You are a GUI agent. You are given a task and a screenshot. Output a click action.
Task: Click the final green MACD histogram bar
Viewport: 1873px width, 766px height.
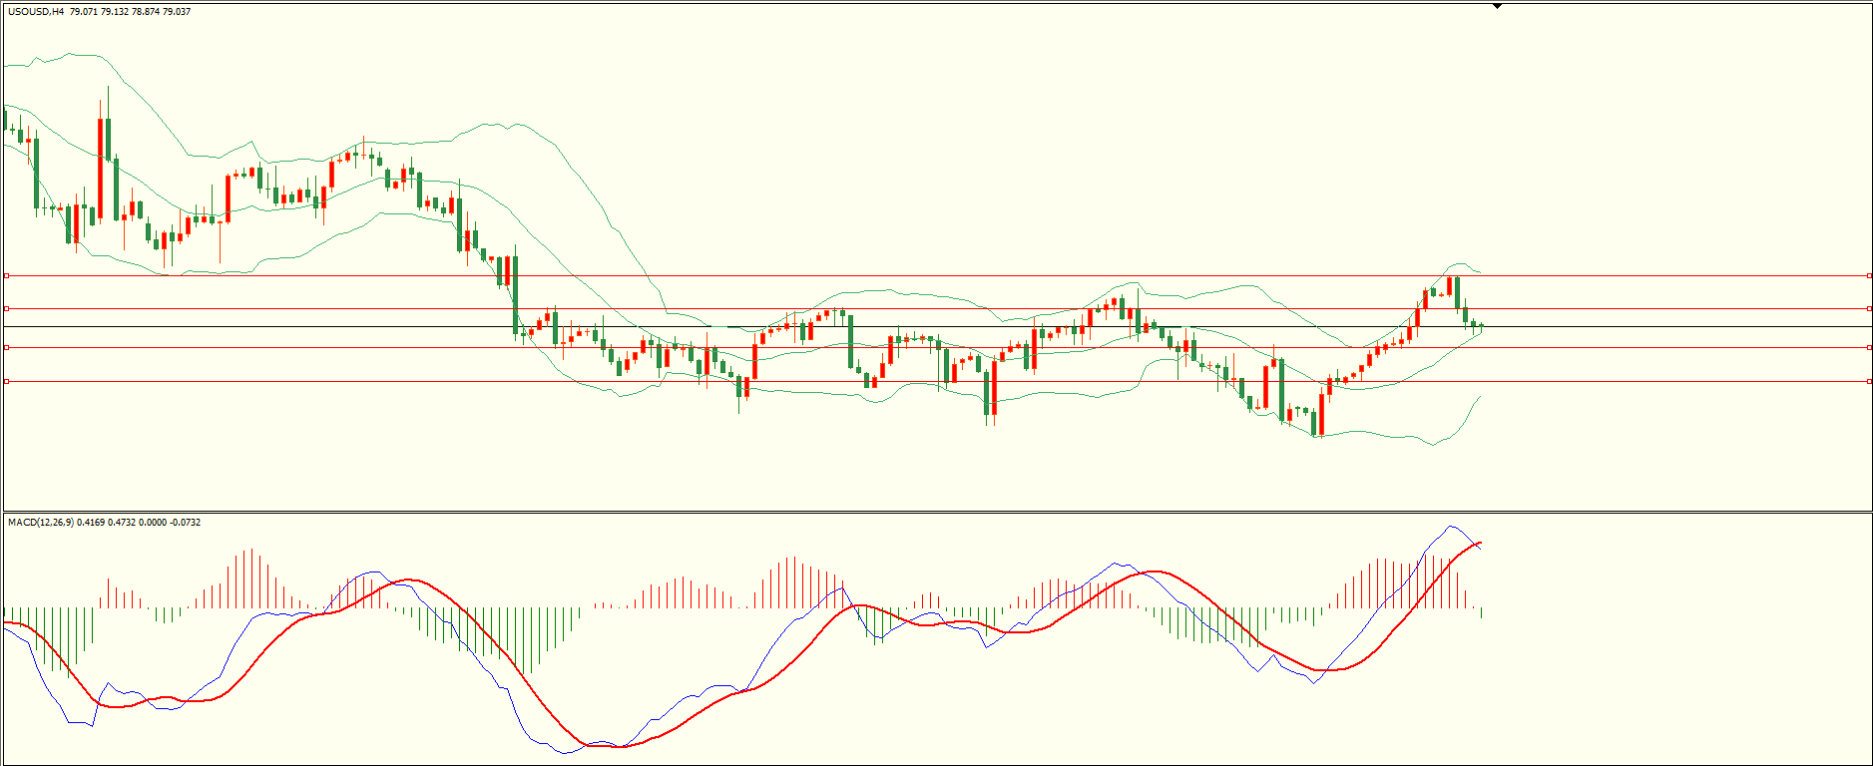click(1482, 612)
